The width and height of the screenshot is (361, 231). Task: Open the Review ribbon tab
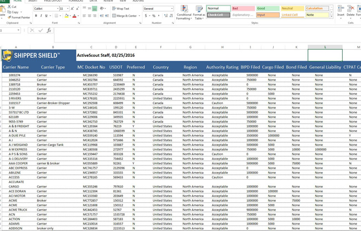[x=108, y=1]
